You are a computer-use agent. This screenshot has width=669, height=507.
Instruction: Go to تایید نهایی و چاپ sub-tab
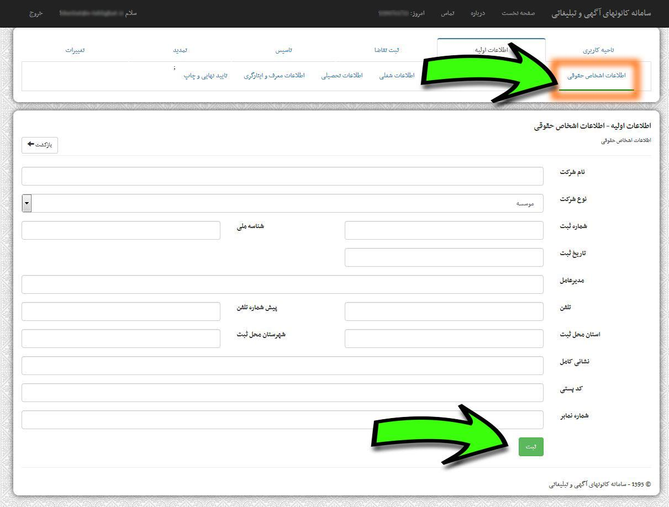pyautogui.click(x=206, y=76)
